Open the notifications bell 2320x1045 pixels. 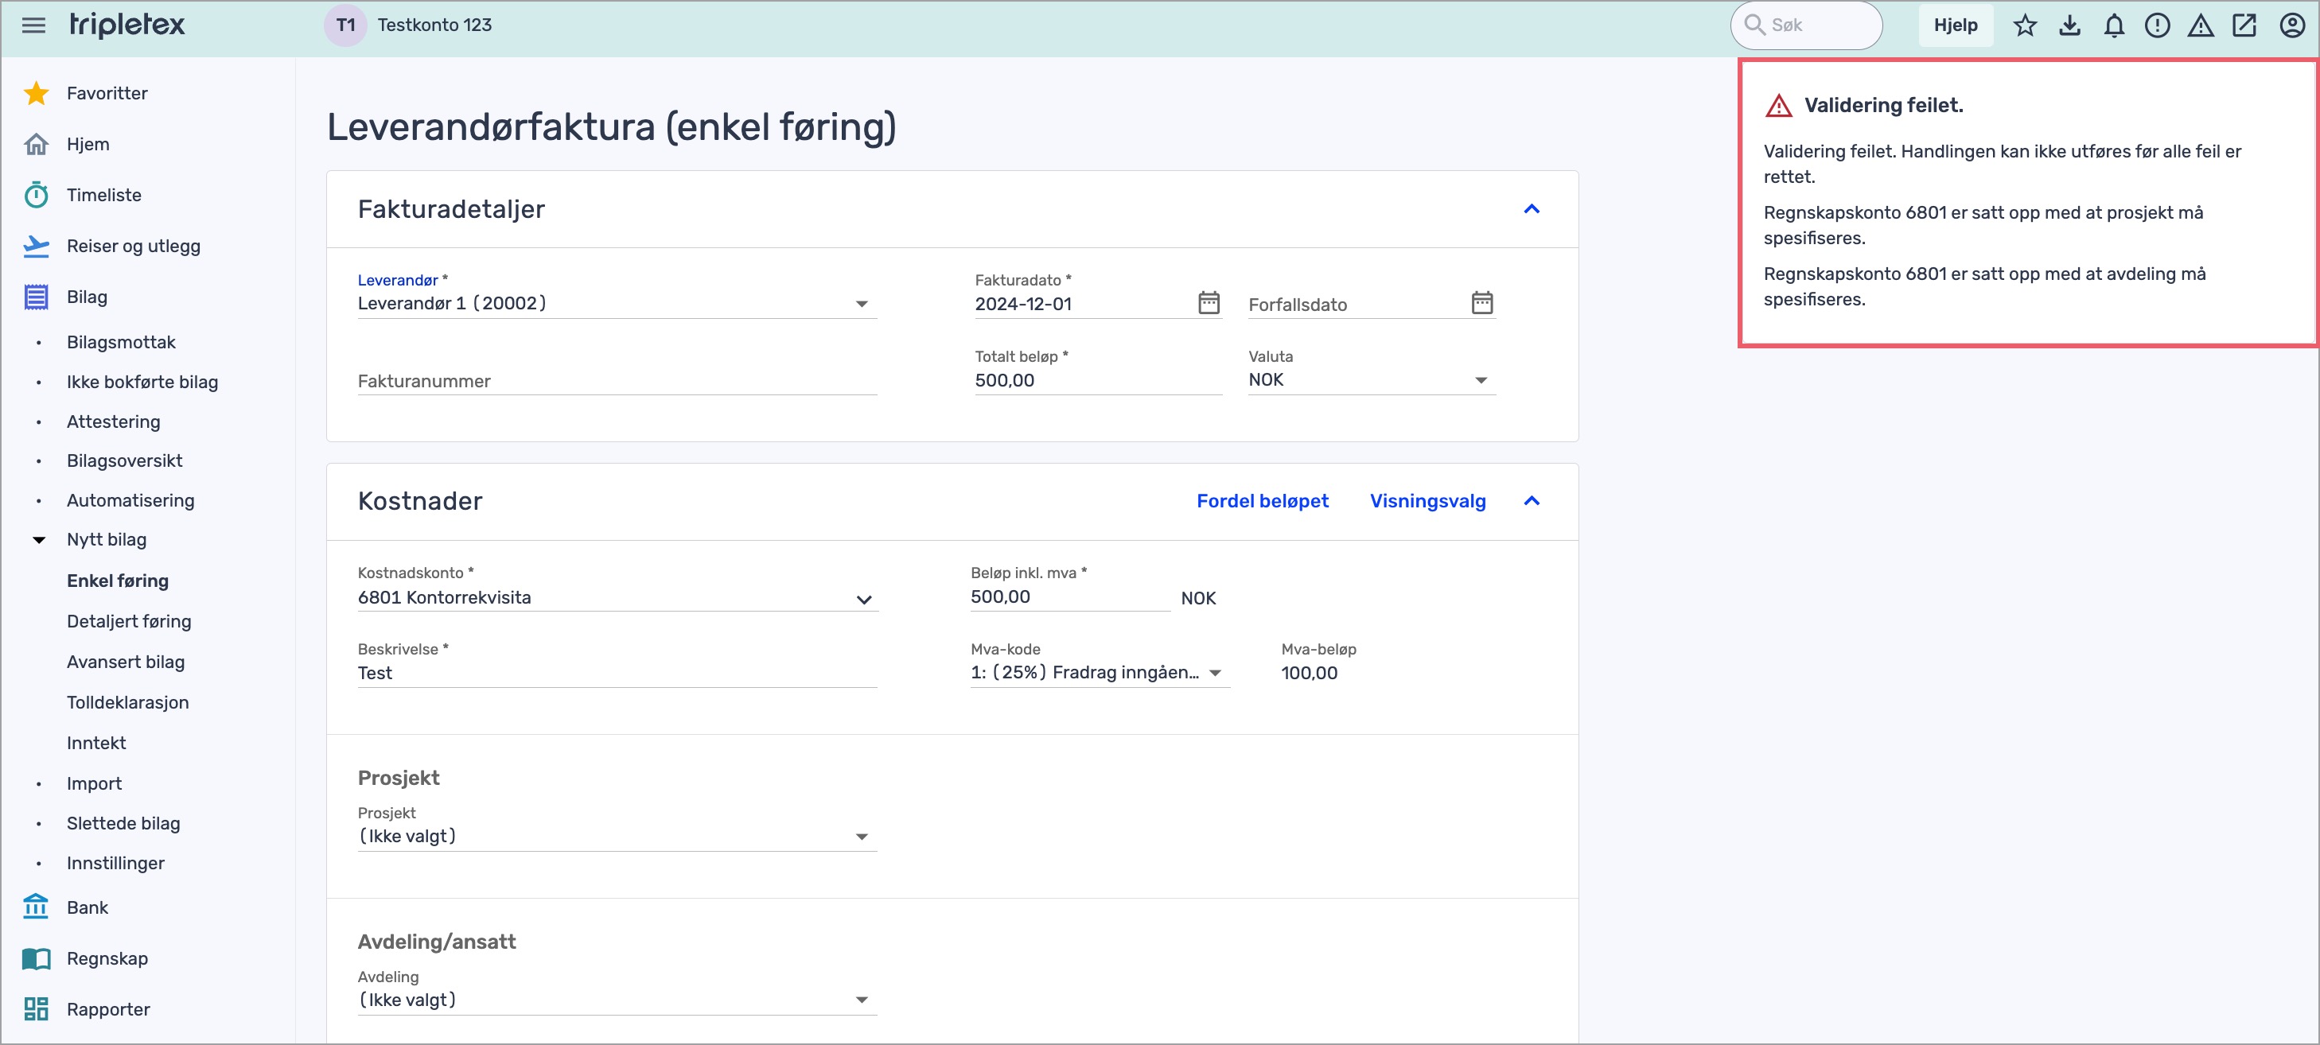point(2114,25)
